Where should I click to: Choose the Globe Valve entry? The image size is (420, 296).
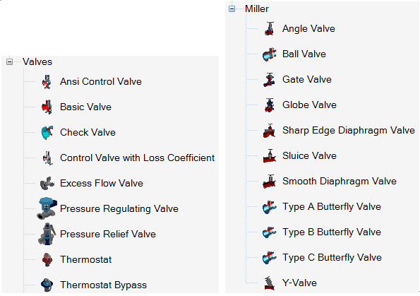(x=309, y=105)
